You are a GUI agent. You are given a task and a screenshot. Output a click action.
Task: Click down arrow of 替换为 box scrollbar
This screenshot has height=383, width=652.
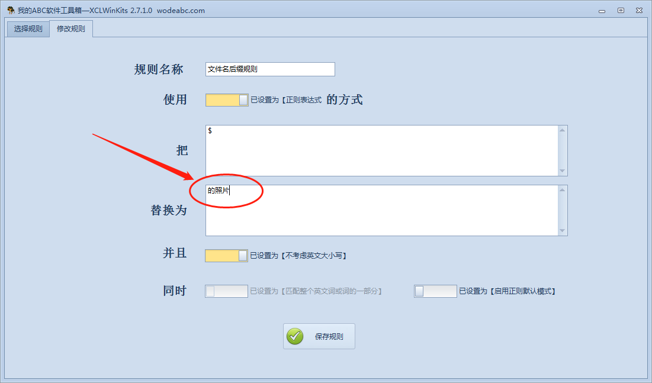pos(562,231)
